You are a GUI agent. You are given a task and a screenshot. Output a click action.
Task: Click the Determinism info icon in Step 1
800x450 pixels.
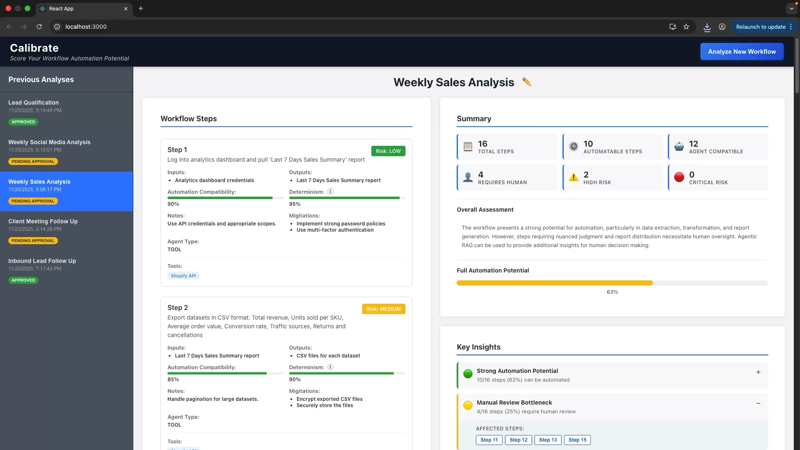pyautogui.click(x=330, y=192)
